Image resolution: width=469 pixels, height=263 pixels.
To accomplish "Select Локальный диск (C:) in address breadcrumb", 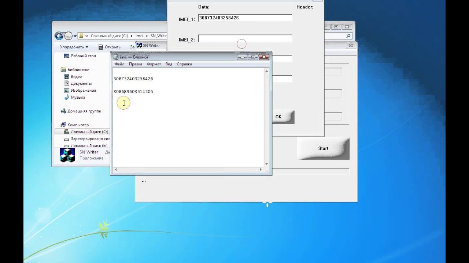I will (x=109, y=36).
